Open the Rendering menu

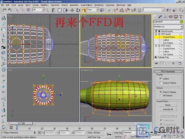click(x=99, y=5)
